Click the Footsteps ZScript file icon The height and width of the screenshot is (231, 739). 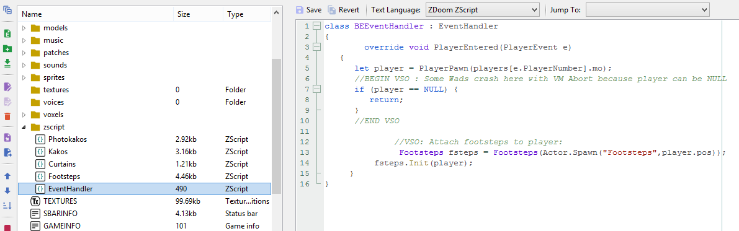tap(40, 177)
